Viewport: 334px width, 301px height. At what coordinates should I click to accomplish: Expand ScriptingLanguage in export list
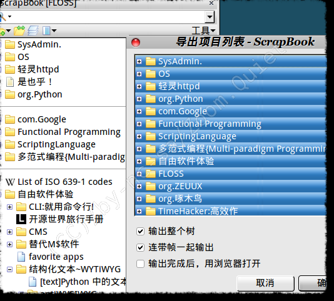139,136
